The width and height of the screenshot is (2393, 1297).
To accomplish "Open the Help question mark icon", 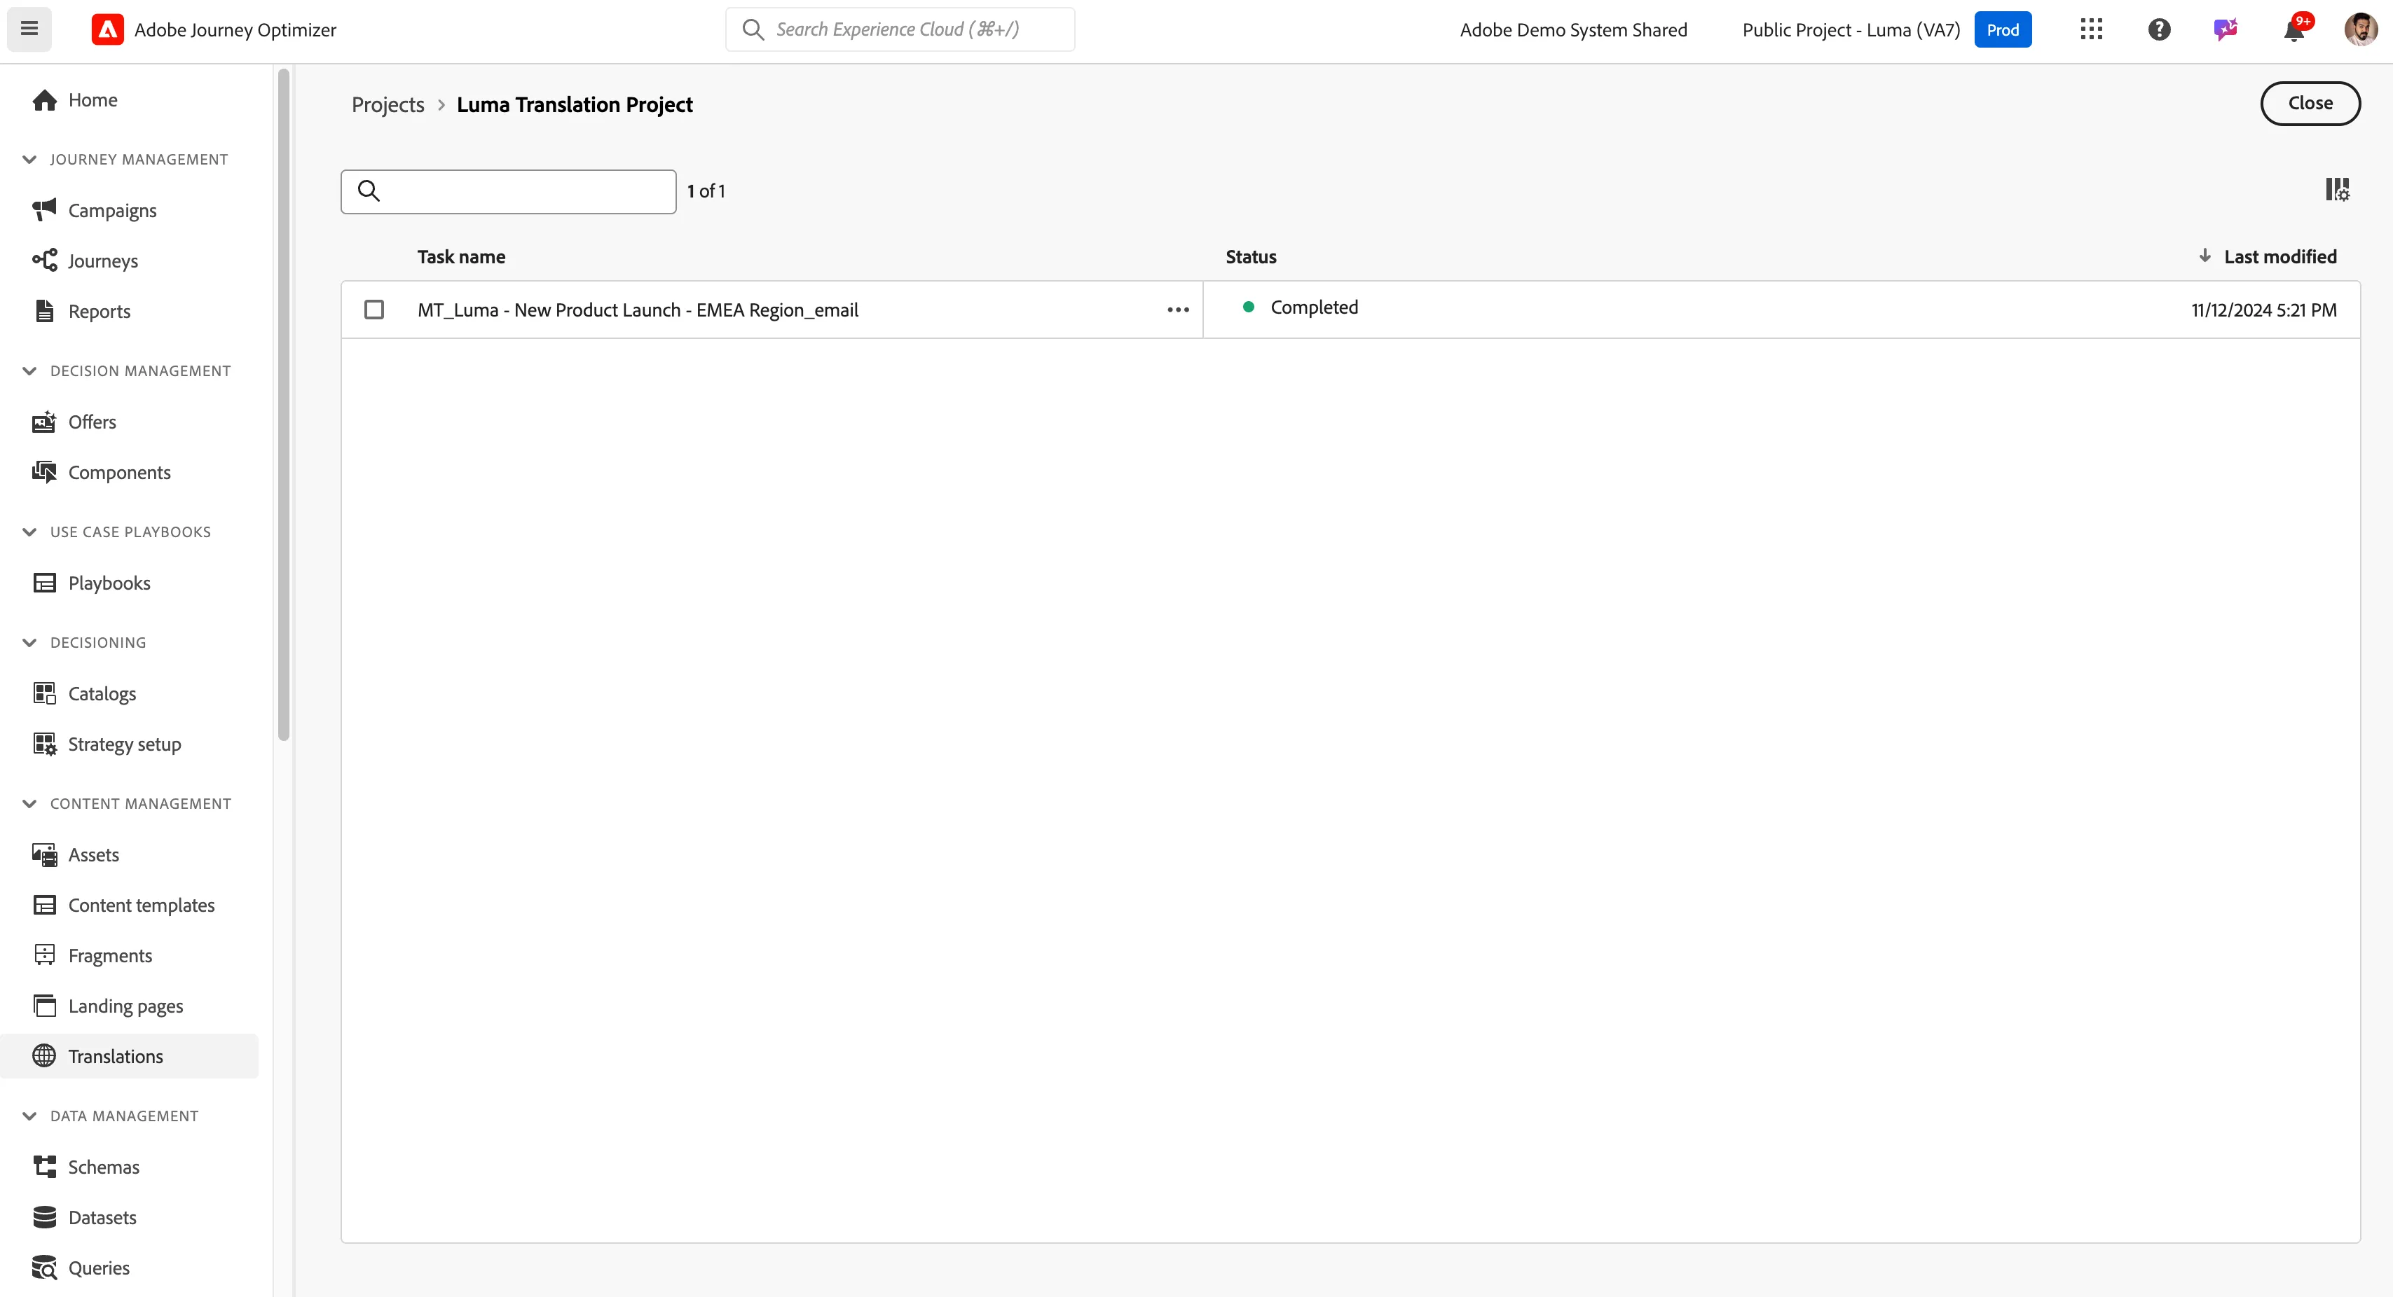I will [2159, 29].
